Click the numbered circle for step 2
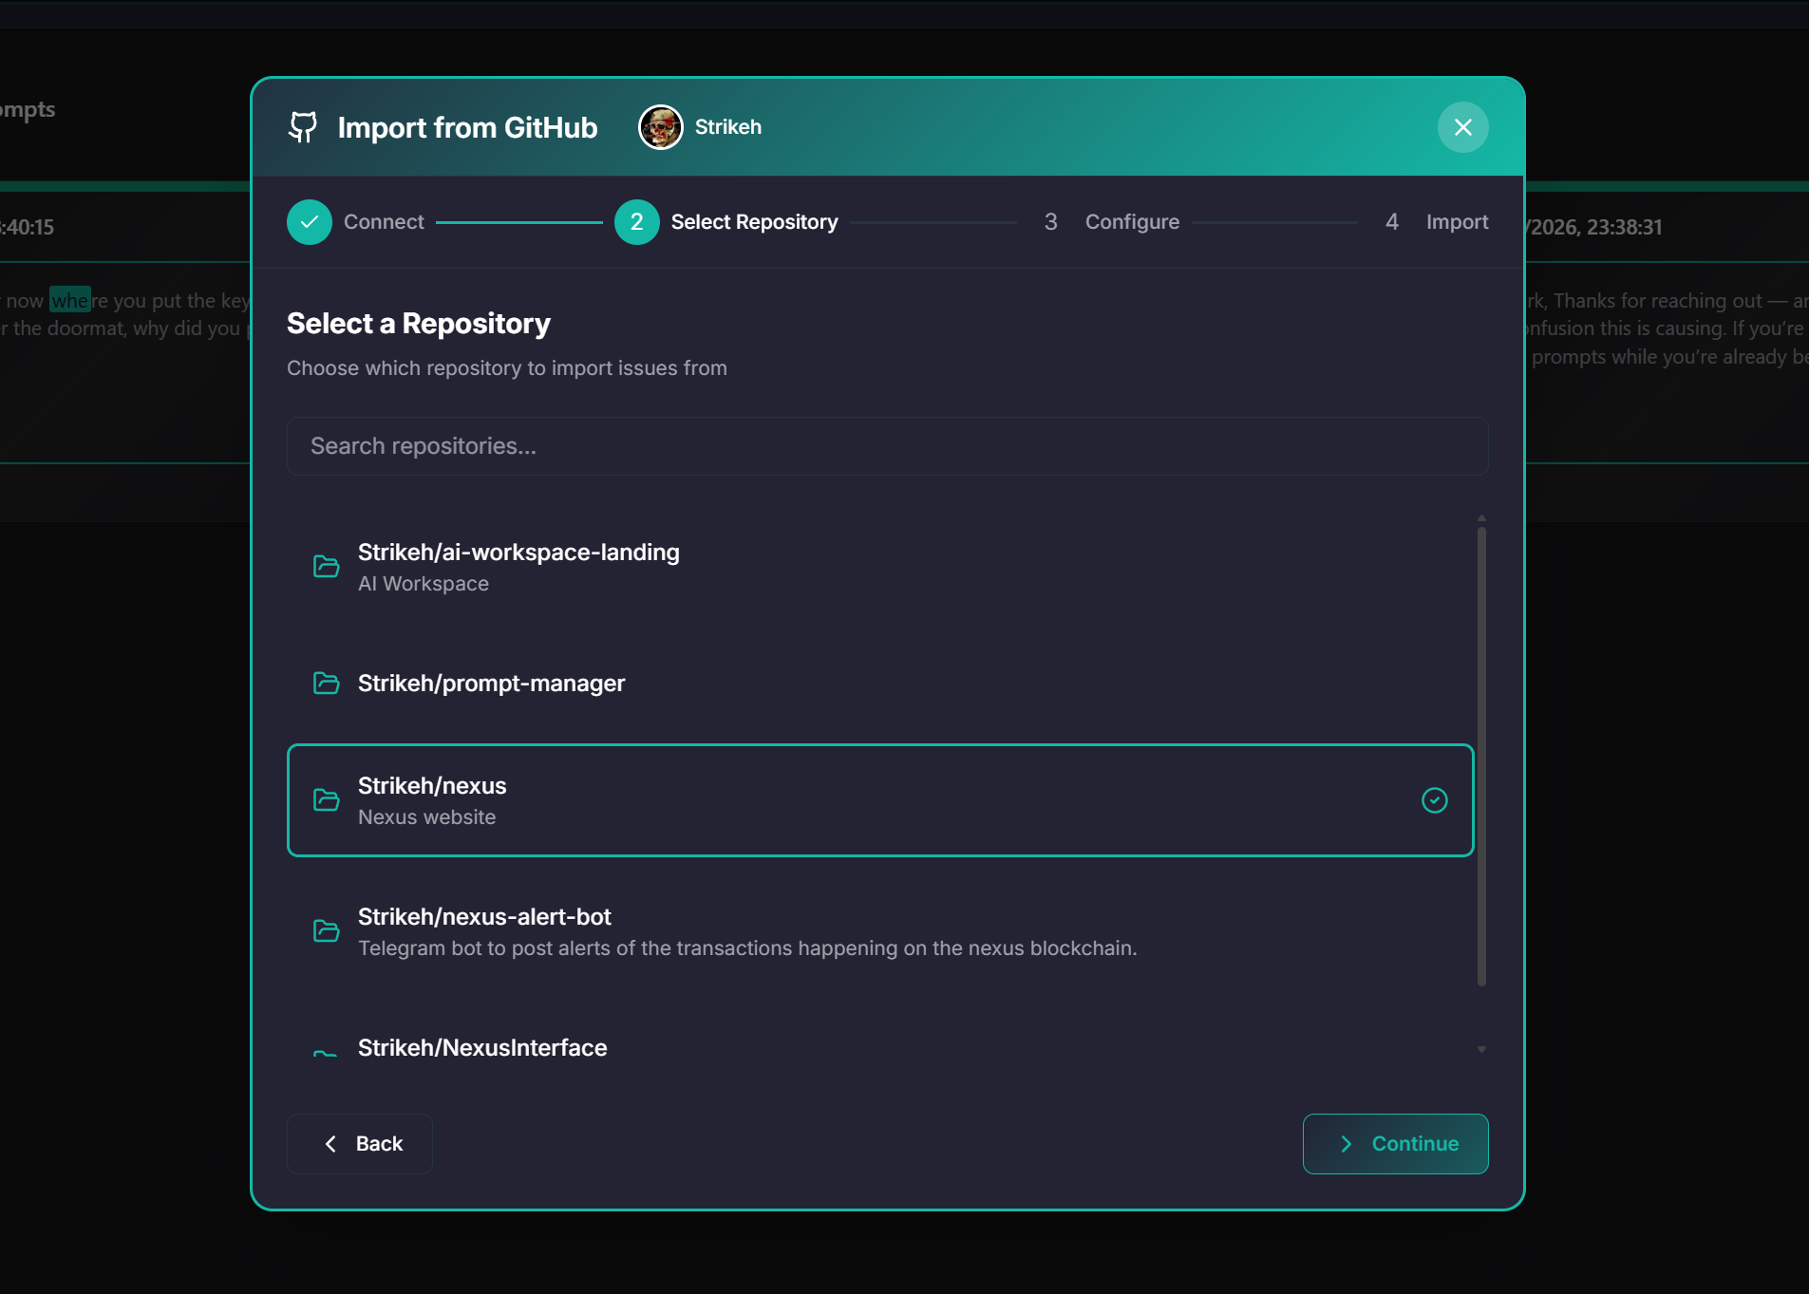Screen dimensions: 1809x1294 click(635, 221)
